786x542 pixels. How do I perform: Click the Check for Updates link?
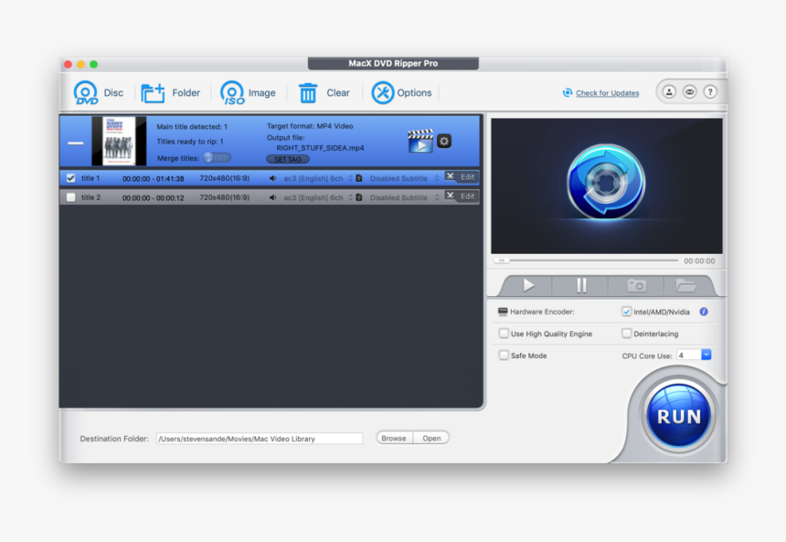607,93
